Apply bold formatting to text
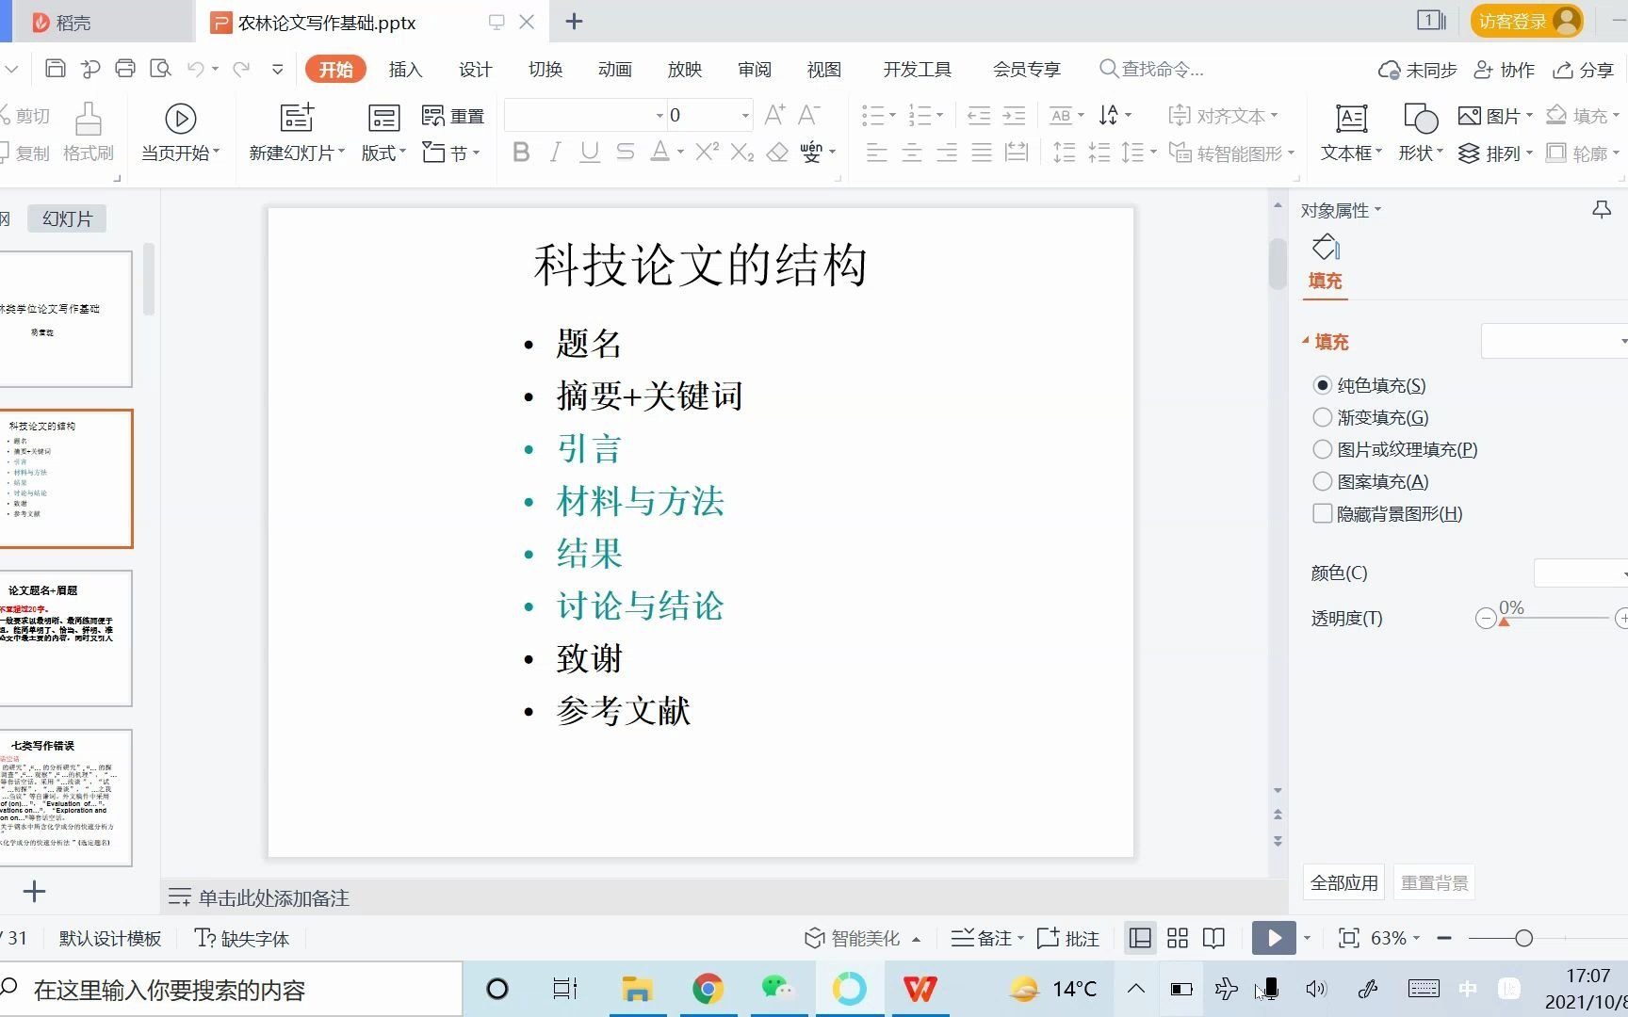Viewport: 1628px width, 1017px height. pos(521,152)
